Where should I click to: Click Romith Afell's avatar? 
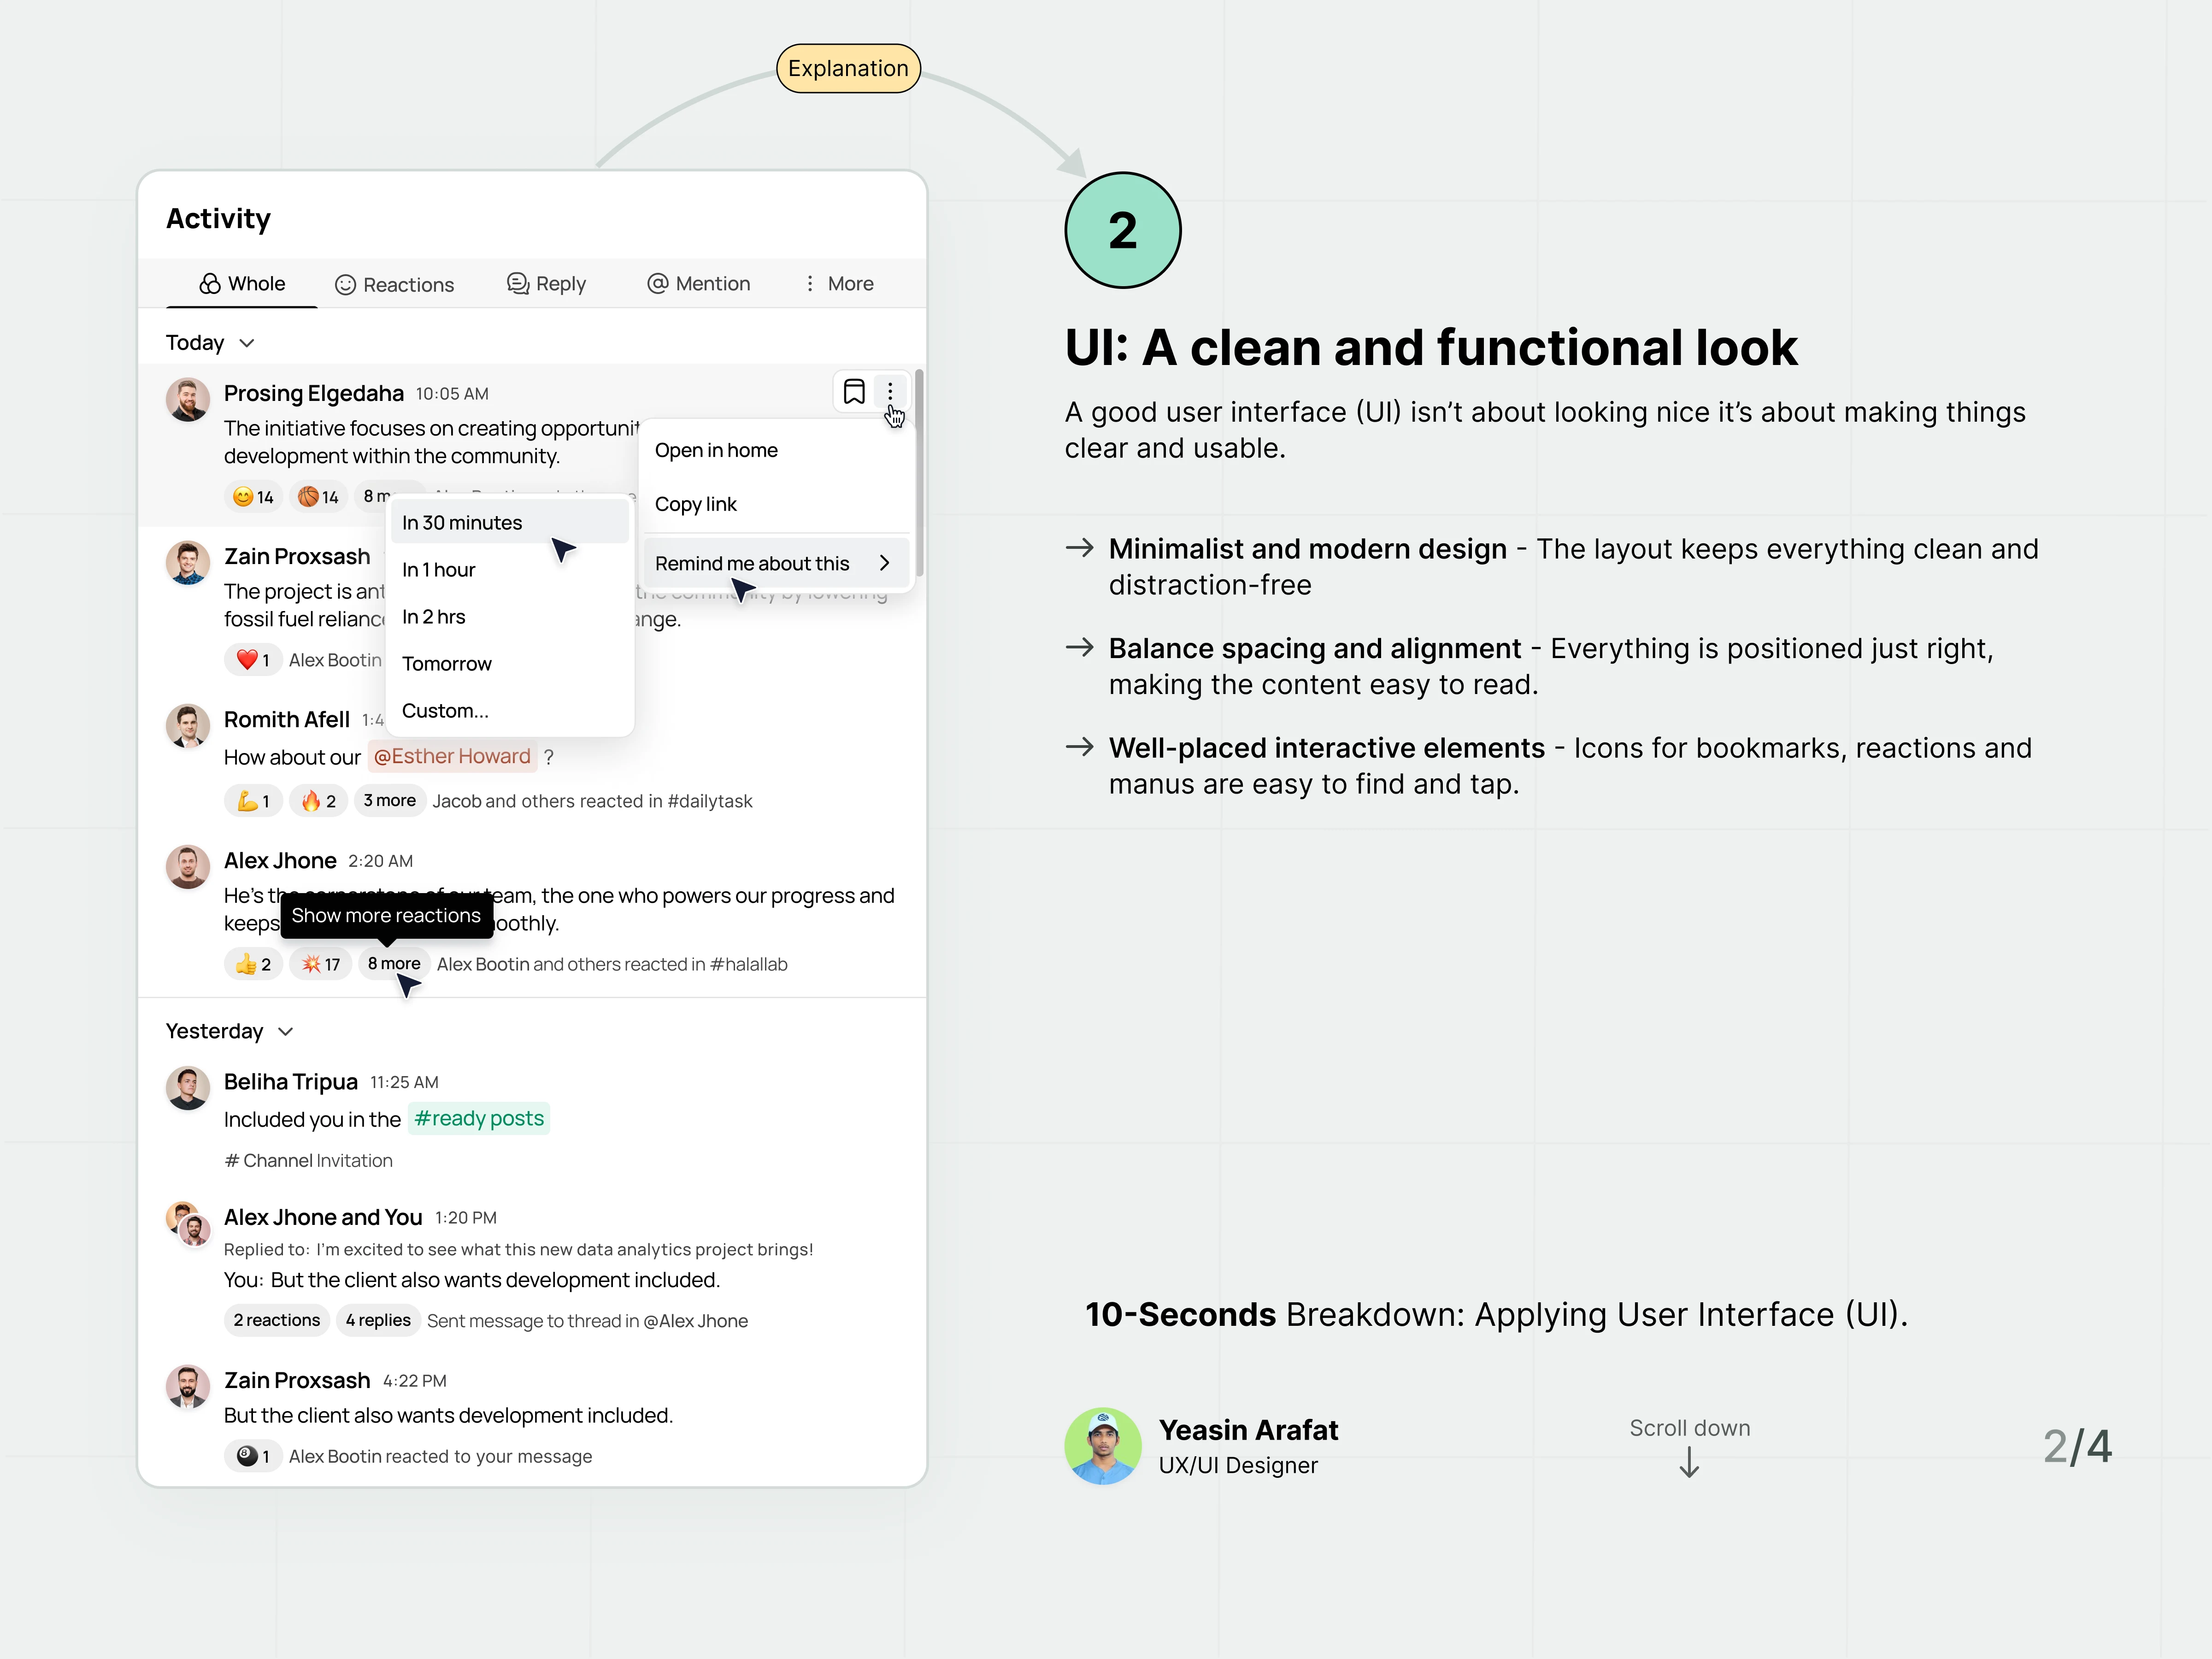[188, 726]
